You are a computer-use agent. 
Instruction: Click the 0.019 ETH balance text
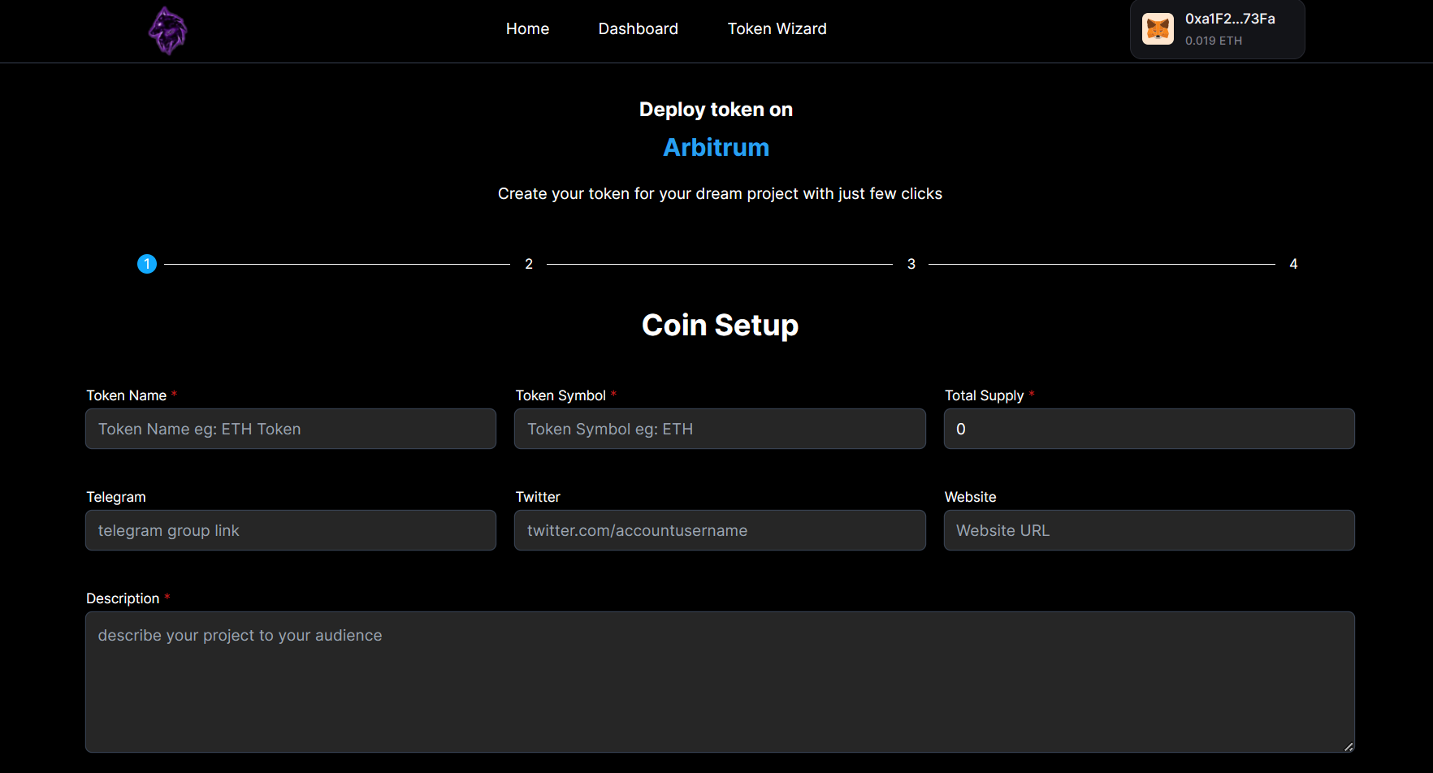[1213, 41]
